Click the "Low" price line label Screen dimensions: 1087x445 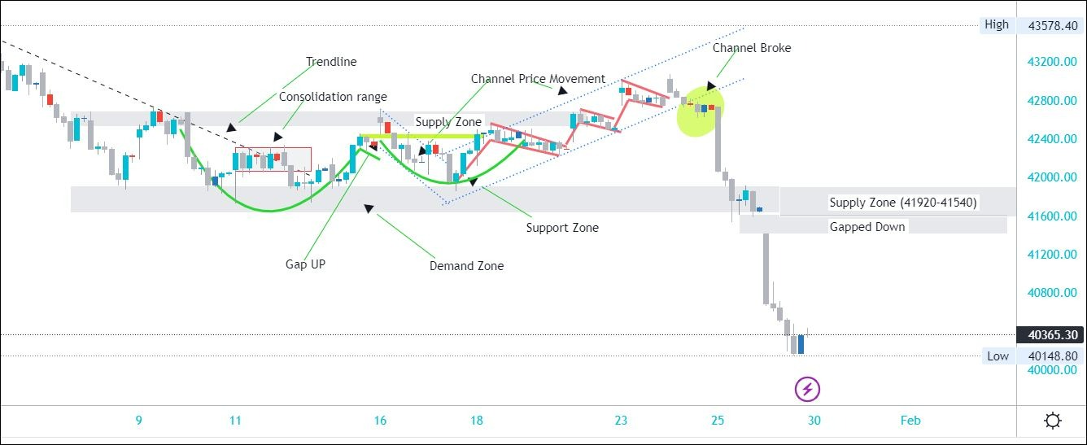[998, 356]
